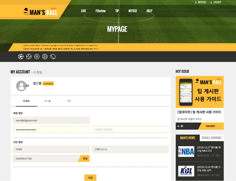Click the Man's Ball logo

coord(40,12)
